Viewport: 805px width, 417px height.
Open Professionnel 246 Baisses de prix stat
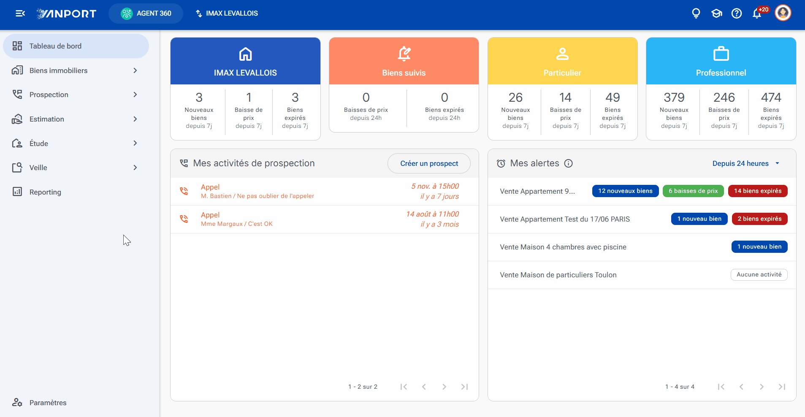[x=724, y=111]
